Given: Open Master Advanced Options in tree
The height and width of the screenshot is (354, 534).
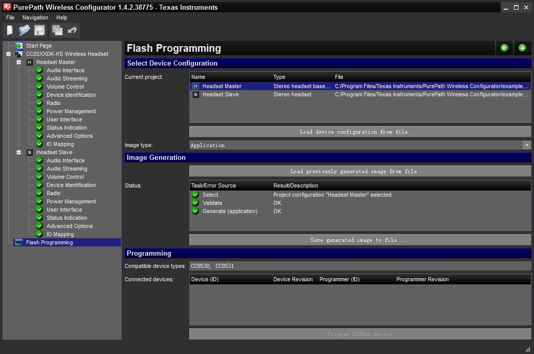Looking at the screenshot, I should click(x=69, y=136).
